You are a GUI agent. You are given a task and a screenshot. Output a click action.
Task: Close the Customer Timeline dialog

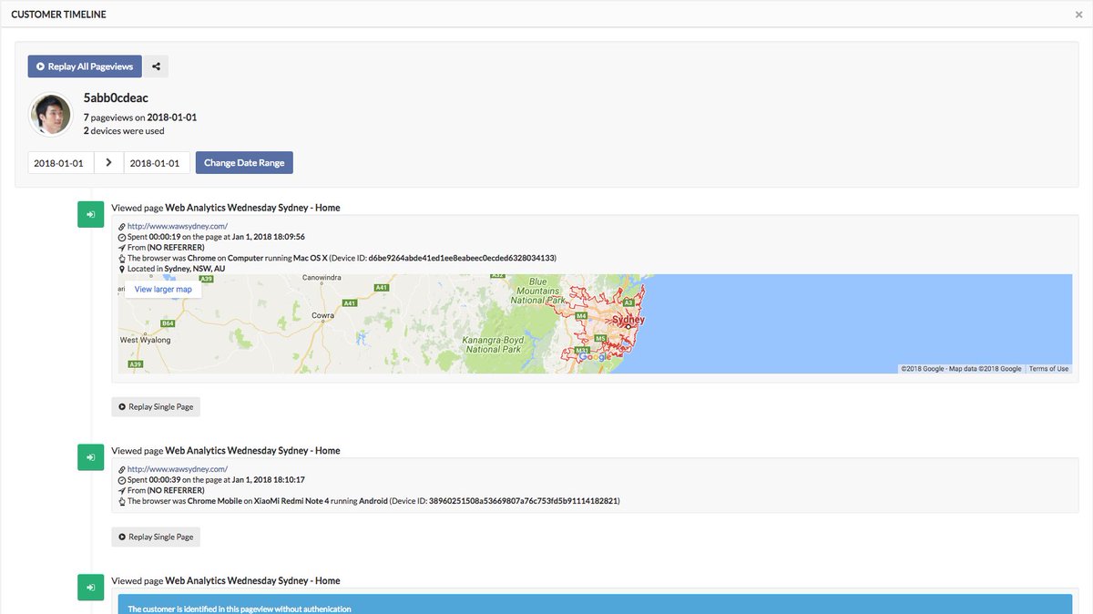[1079, 15]
